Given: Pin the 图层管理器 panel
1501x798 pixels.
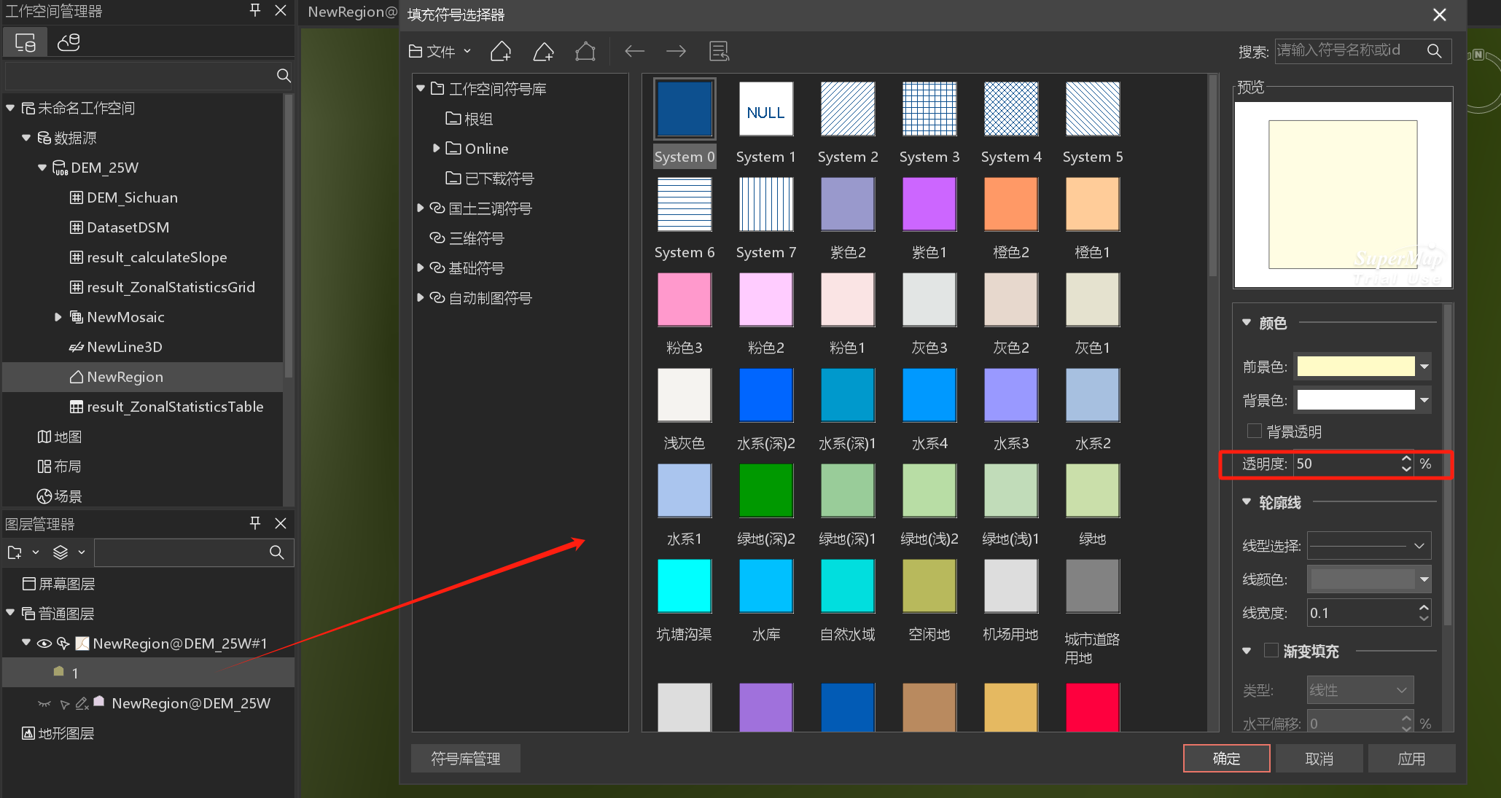Looking at the screenshot, I should click(x=254, y=523).
